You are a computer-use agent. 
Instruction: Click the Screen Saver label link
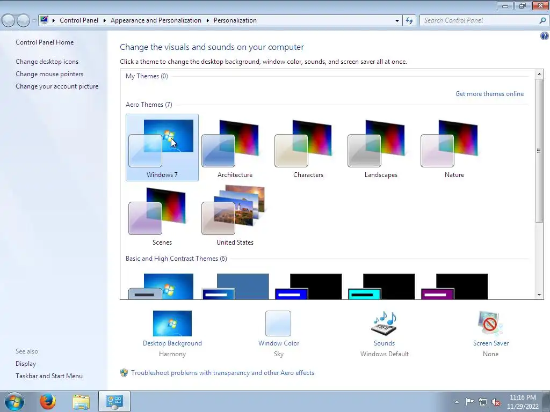[x=491, y=343]
